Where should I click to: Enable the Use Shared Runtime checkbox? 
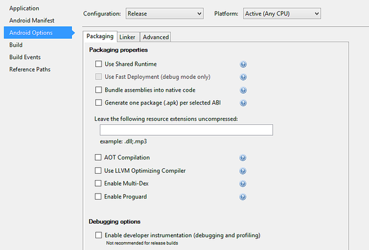coord(98,64)
